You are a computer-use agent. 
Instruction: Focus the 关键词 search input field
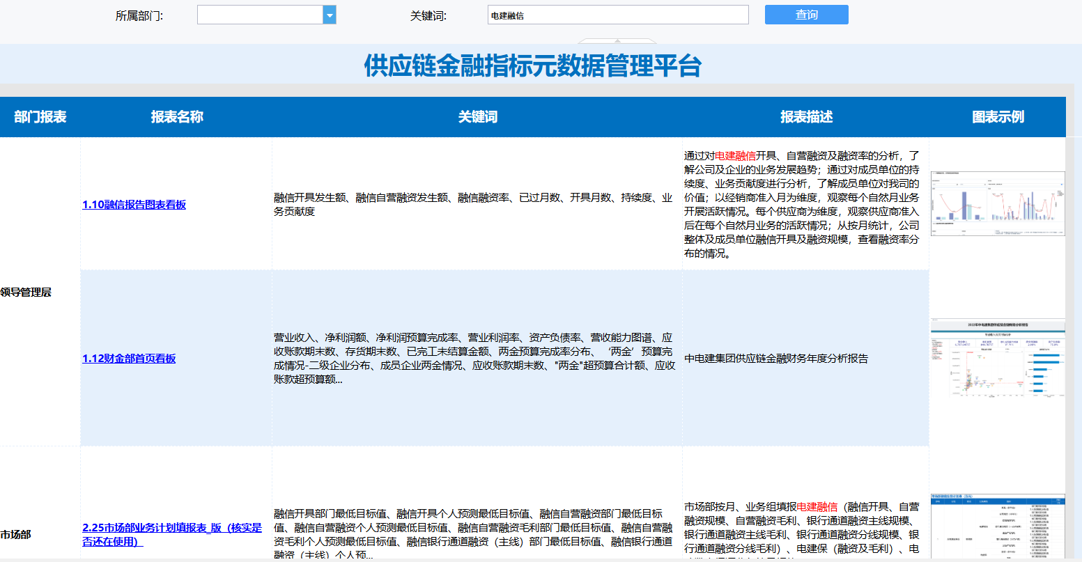(x=617, y=15)
